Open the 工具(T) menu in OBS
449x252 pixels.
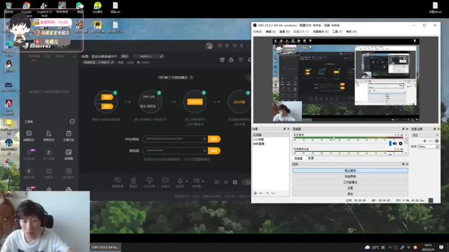(x=337, y=32)
